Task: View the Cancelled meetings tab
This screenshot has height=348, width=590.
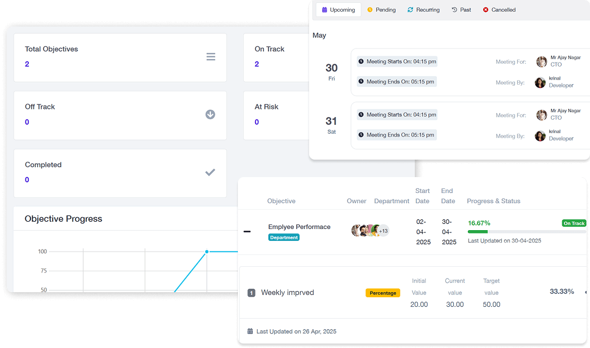Action: (x=499, y=10)
